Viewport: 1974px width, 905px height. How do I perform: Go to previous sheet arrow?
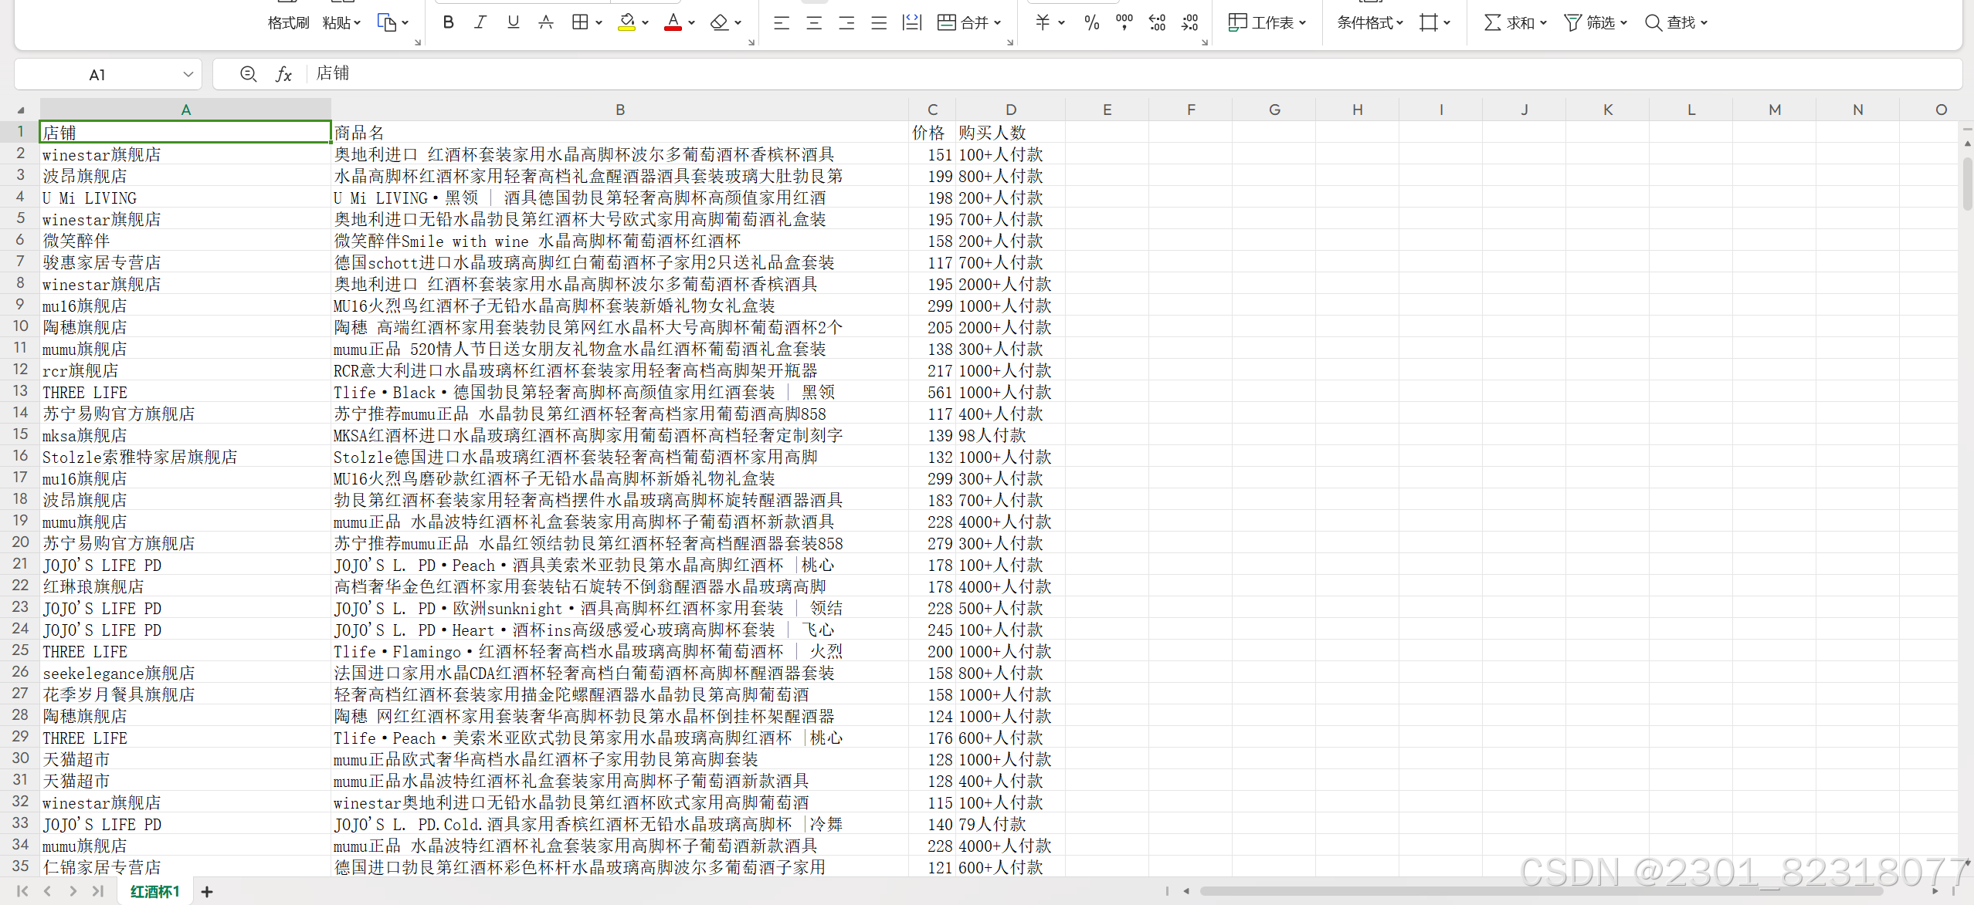tap(47, 891)
